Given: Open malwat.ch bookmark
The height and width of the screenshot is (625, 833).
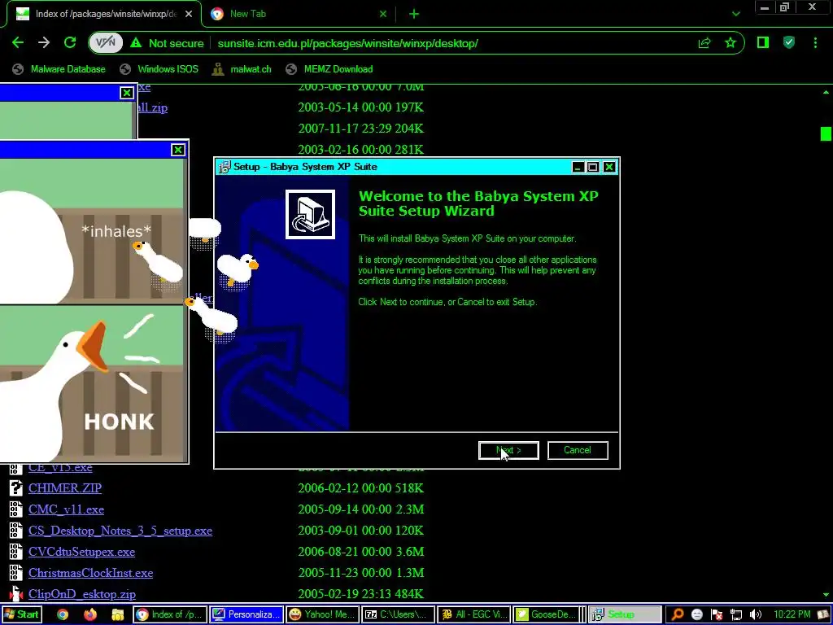Looking at the screenshot, I should click(242, 69).
